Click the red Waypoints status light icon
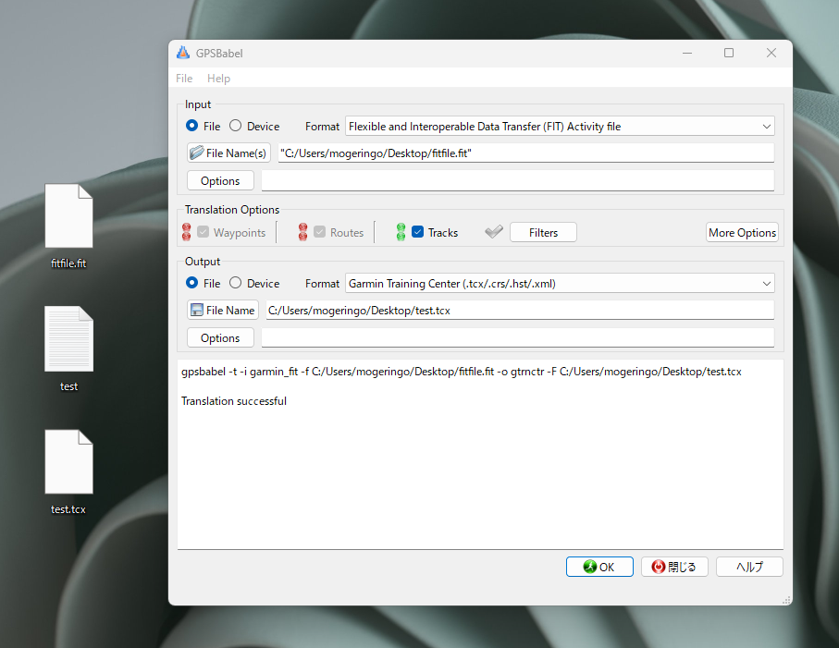 186,232
